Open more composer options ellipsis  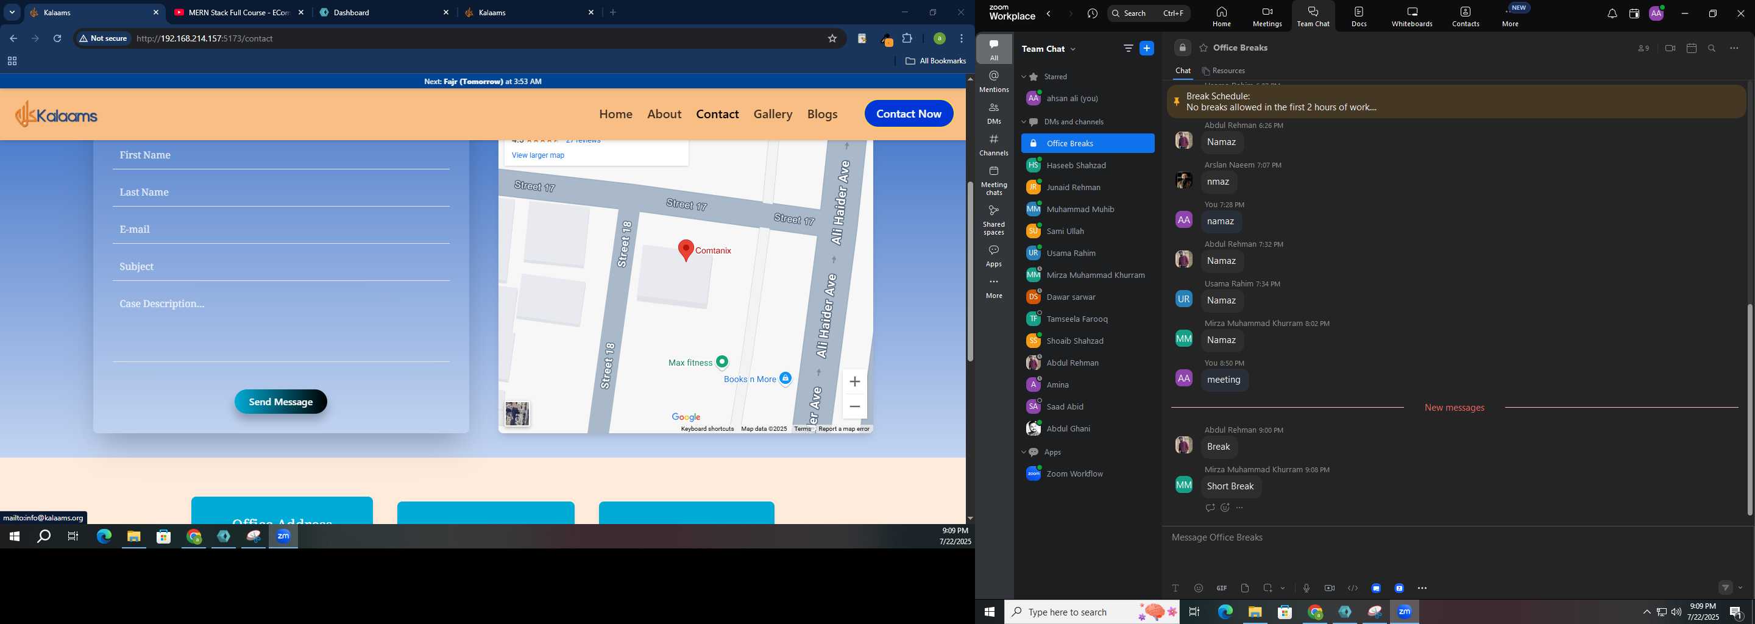pos(1422,588)
